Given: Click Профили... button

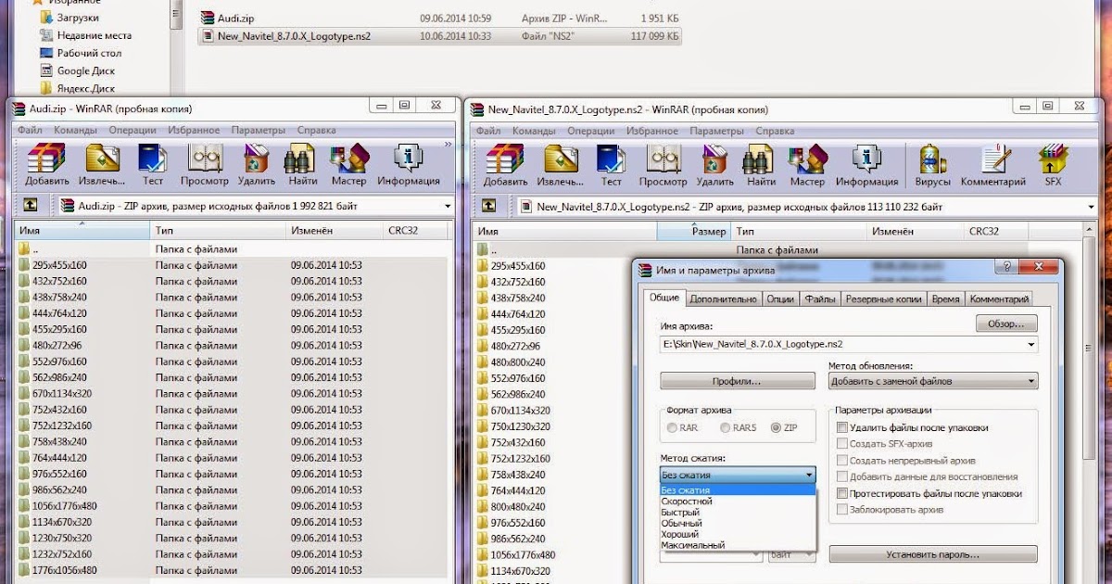Looking at the screenshot, I should click(738, 381).
